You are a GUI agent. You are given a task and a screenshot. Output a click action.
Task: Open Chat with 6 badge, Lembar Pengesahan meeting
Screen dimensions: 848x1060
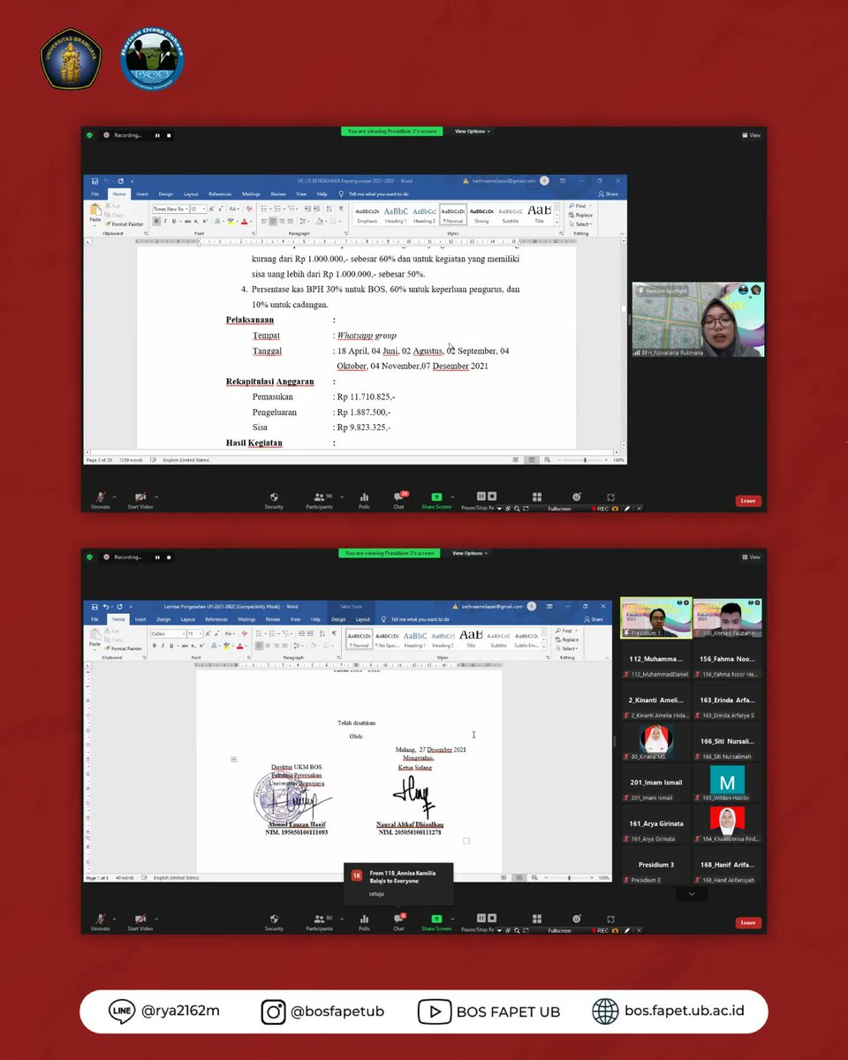click(399, 922)
